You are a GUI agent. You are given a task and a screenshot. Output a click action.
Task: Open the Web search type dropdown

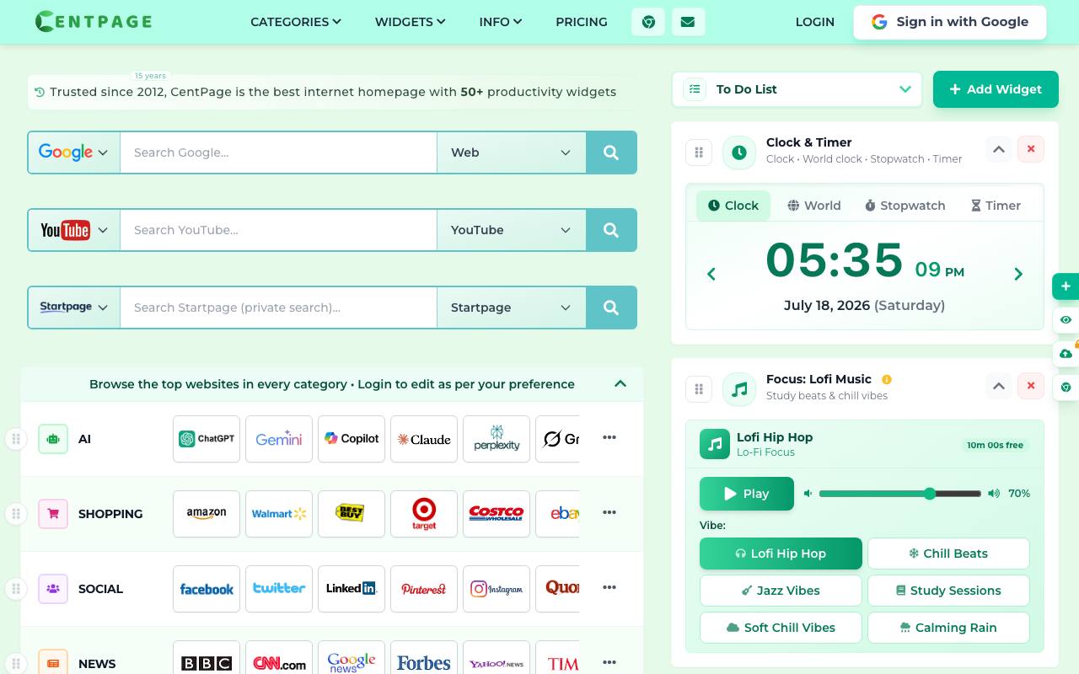(x=511, y=152)
